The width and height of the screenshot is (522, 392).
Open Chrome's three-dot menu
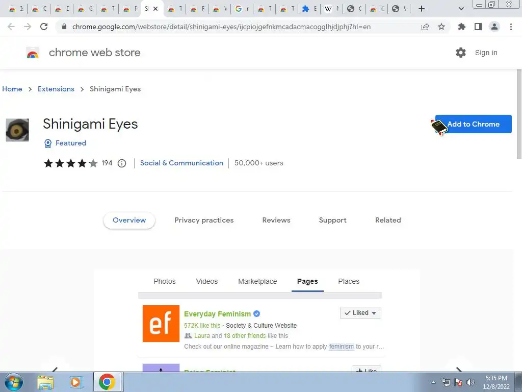(511, 27)
